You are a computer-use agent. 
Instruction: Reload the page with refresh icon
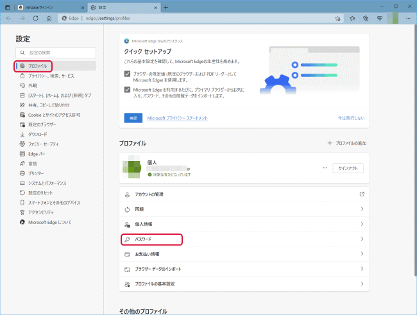[x=35, y=18]
